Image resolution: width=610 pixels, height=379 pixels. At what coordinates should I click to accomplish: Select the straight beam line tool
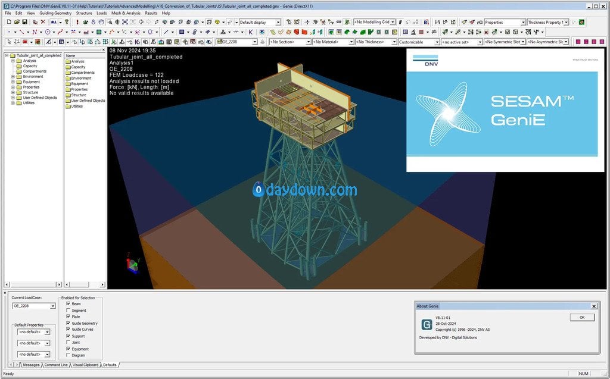click(x=166, y=32)
